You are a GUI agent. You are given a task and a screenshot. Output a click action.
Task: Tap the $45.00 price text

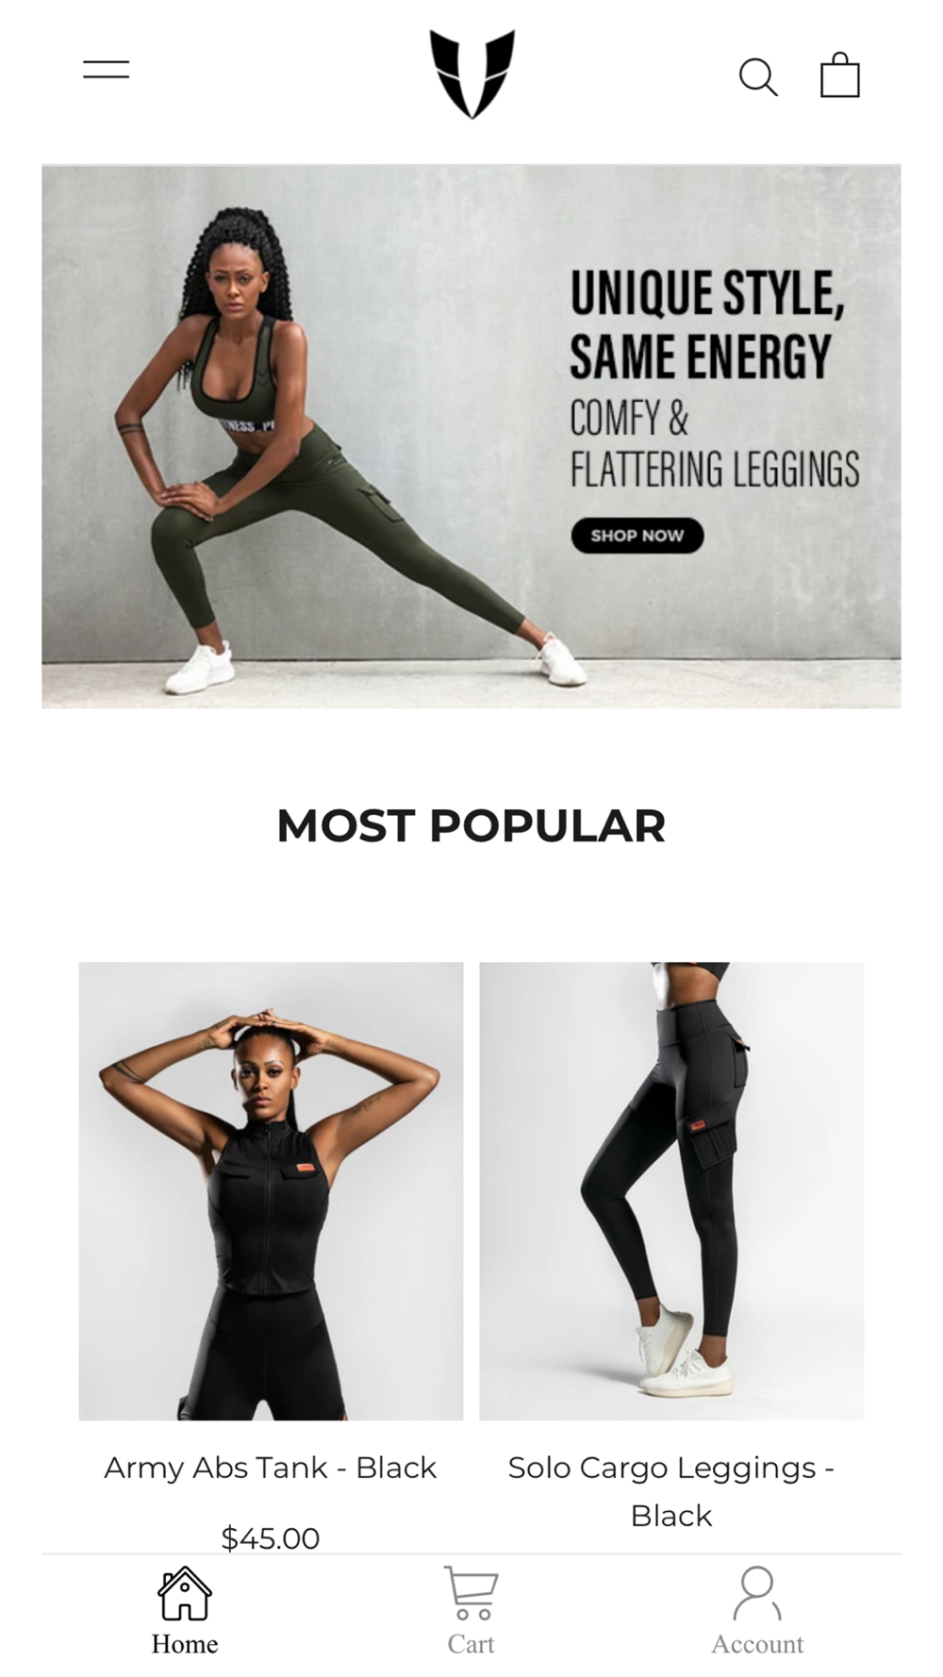tap(271, 1538)
